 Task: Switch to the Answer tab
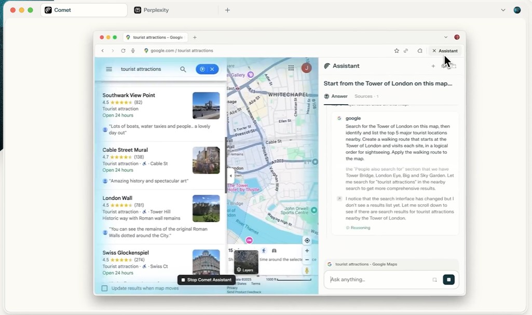pos(336,96)
